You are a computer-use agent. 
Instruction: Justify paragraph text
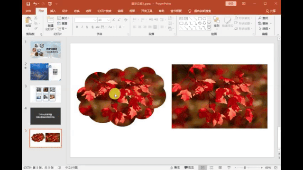(x=150, y=27)
